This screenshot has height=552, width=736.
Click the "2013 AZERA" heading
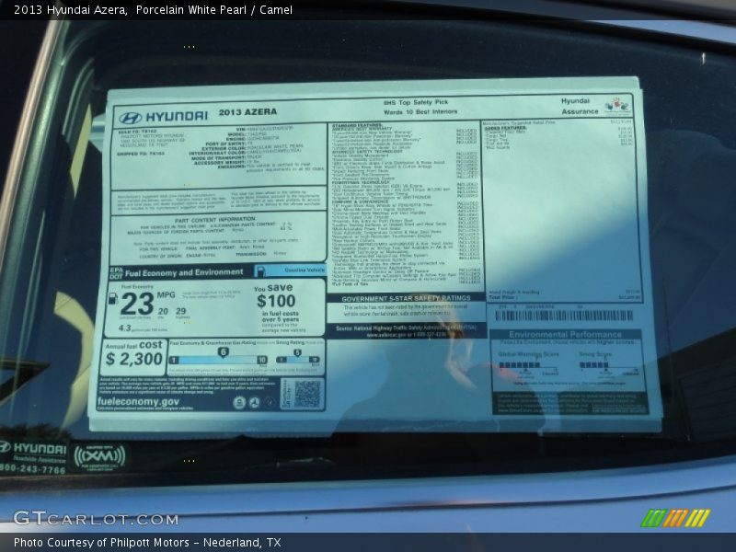[247, 112]
